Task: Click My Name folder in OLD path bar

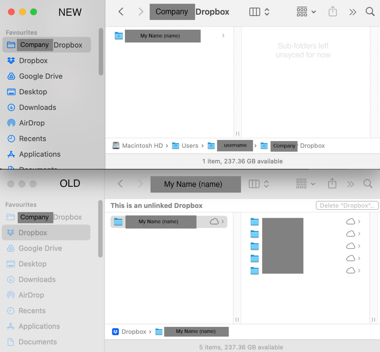Action: tap(192, 332)
